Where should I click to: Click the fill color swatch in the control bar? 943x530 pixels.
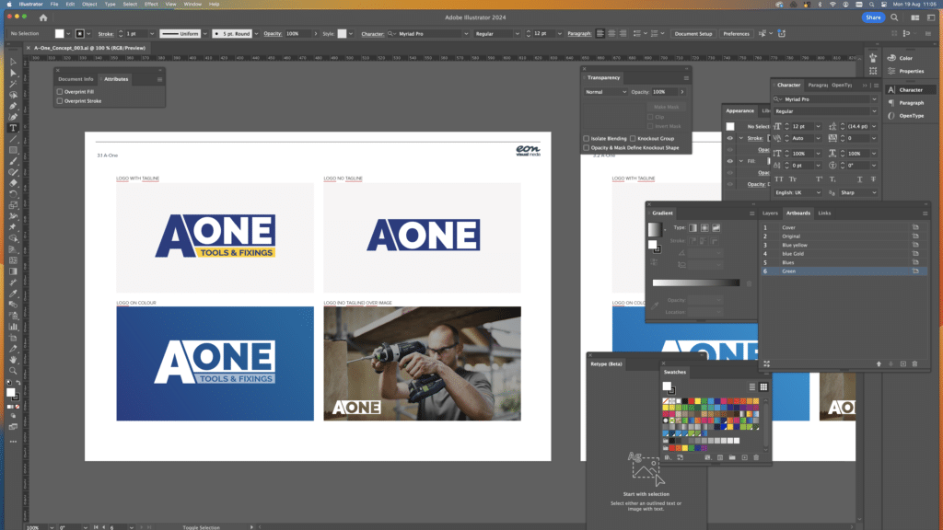pos(60,34)
